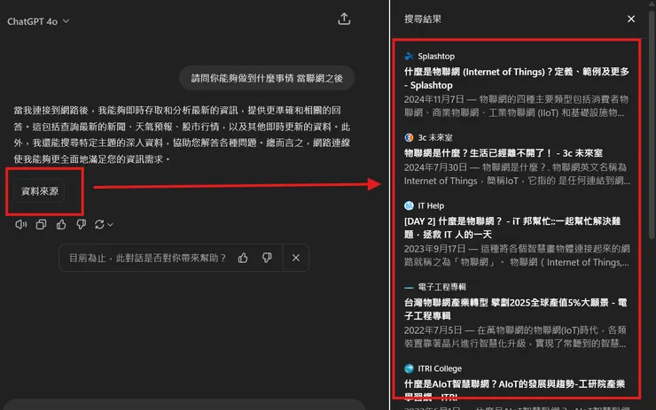
Task: Open the 台灣物聯網產業轉型 result link
Action: tap(515, 309)
